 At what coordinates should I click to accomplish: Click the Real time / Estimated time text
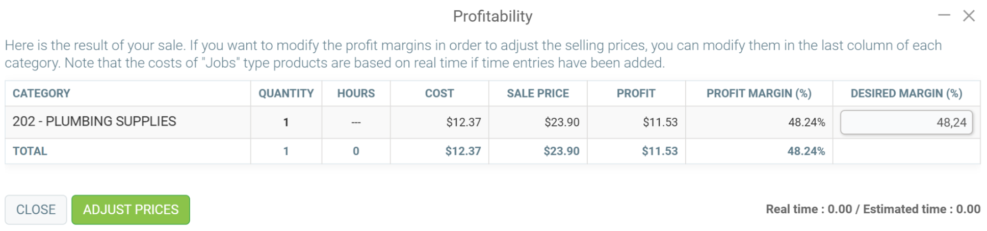[x=873, y=209]
